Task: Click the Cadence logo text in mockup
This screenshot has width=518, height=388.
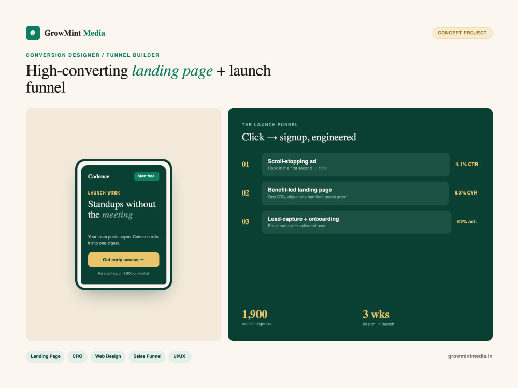Action: (x=98, y=176)
